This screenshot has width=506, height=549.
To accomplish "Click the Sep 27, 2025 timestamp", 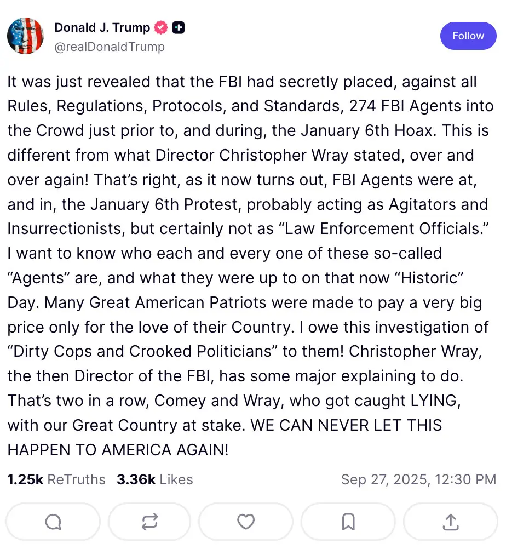I will point(418,479).
